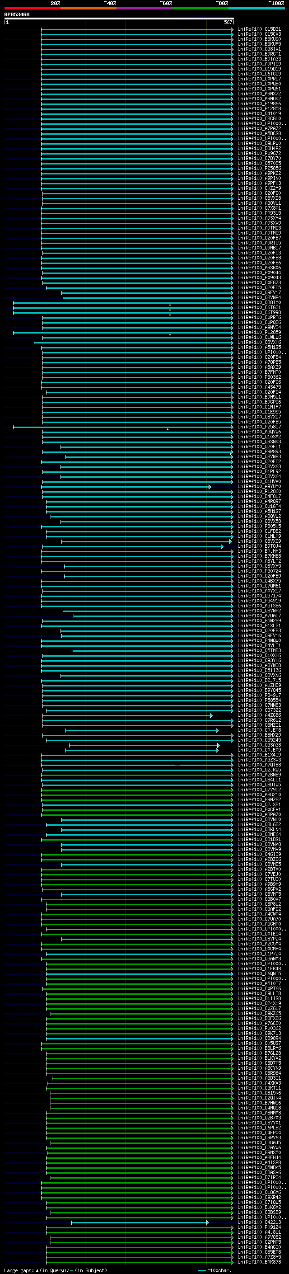This screenshot has height=1274, width=289.
Task: Select the UniRef100_Q570E5 label
Action: tap(259, 163)
